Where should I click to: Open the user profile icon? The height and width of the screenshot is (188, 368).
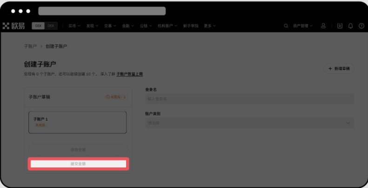pyautogui.click(x=324, y=26)
